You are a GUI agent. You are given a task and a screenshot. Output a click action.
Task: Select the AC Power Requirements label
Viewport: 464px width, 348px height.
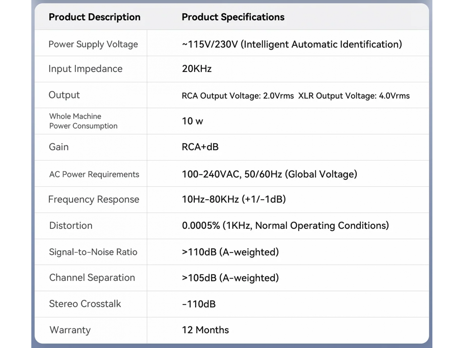[x=94, y=174]
